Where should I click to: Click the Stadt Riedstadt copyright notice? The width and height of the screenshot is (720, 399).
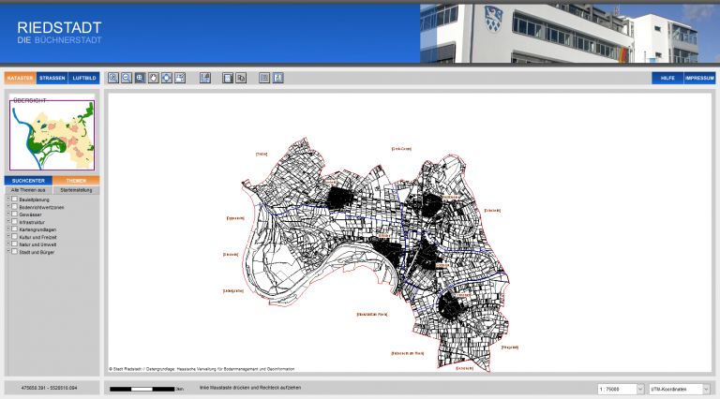(x=202, y=369)
